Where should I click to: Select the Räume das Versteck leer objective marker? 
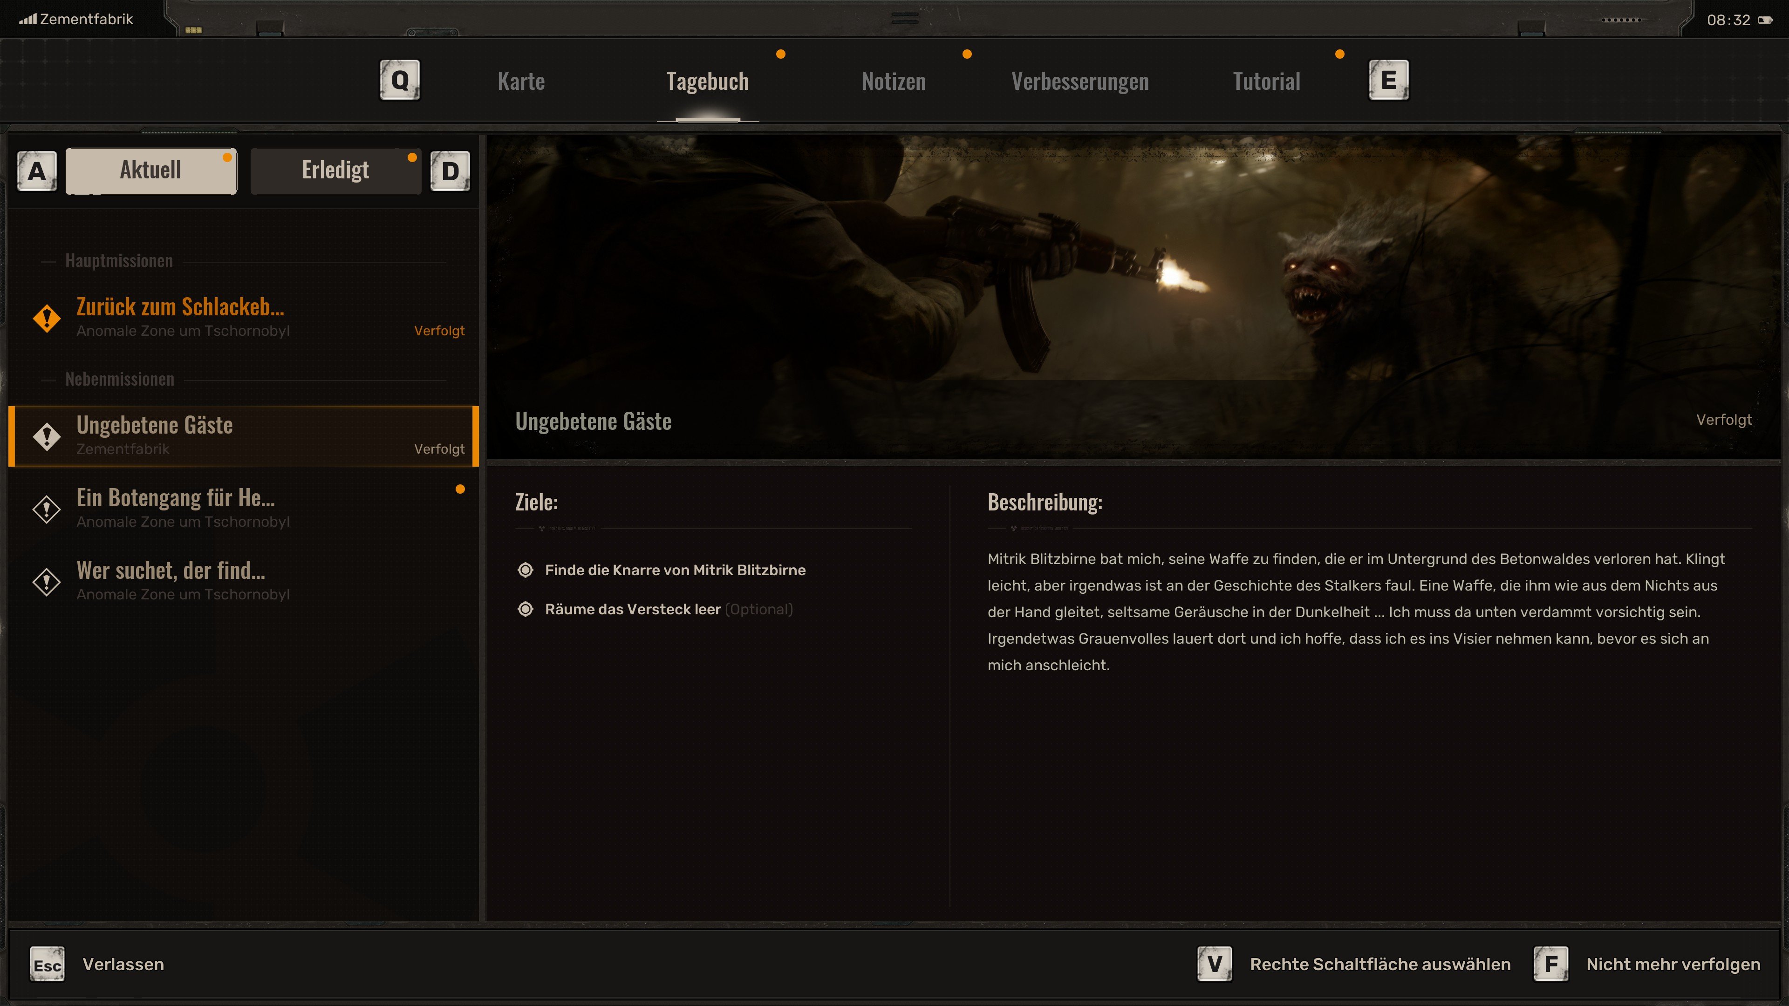(526, 609)
